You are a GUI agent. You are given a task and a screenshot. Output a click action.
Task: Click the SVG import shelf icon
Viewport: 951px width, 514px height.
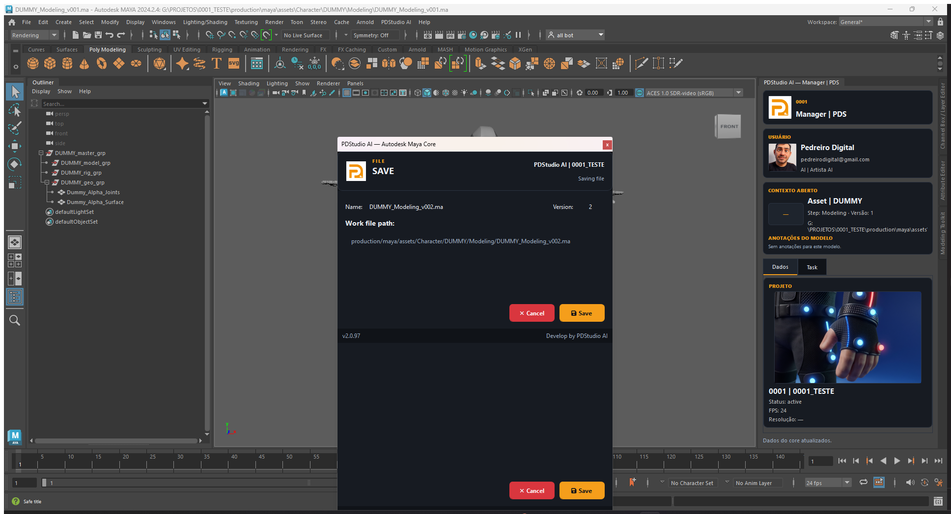point(234,63)
